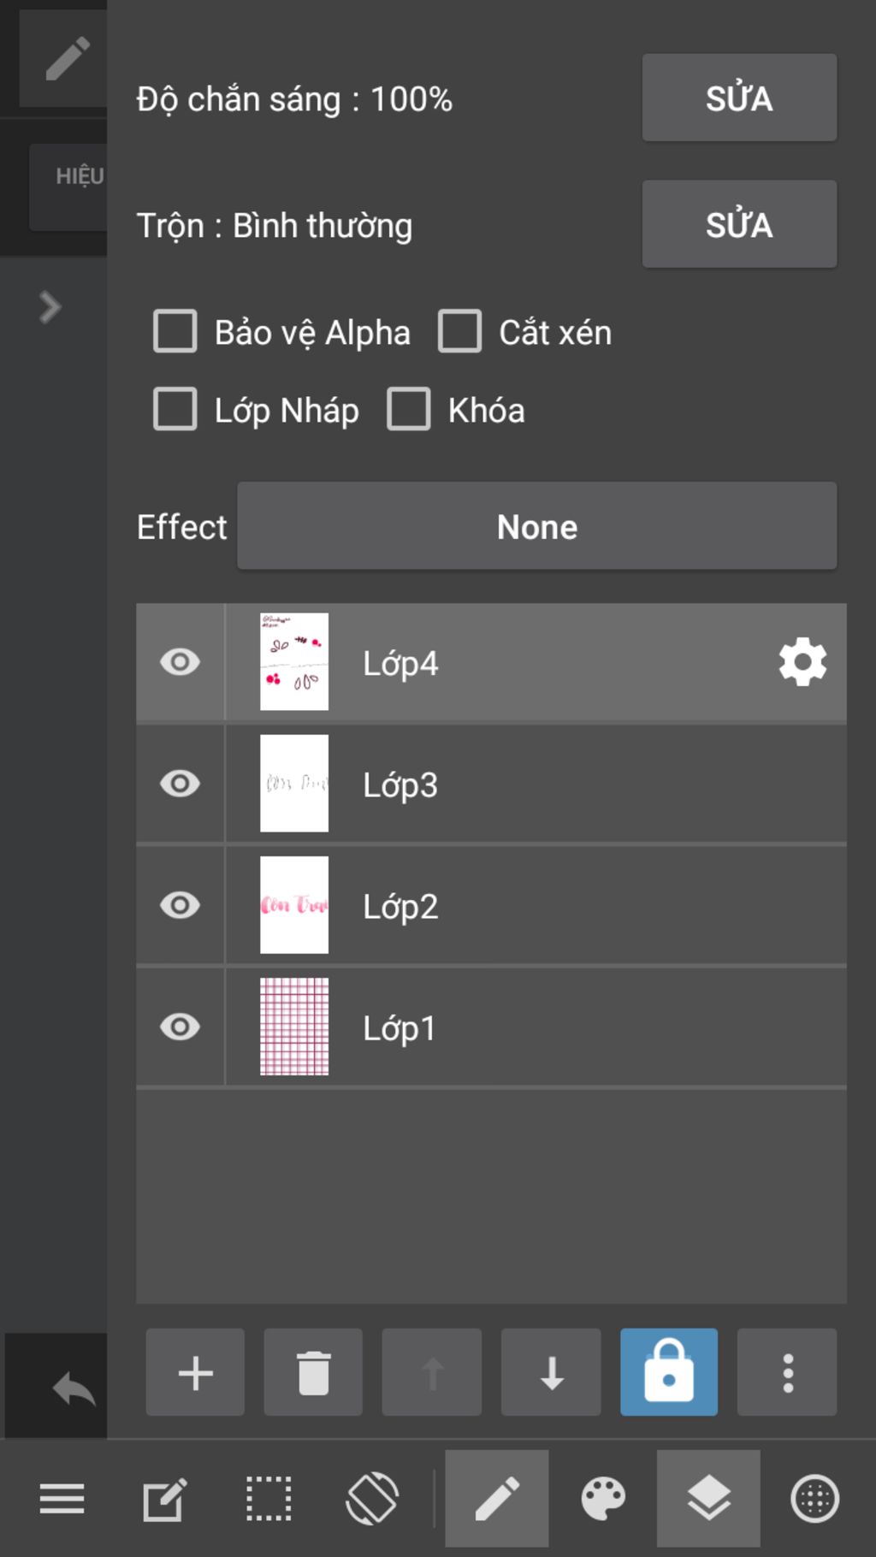Select the Lớp1 grid layer thumbnail

(294, 1027)
